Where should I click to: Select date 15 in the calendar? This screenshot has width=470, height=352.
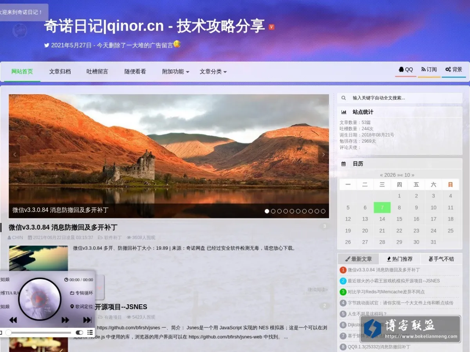(x=399, y=219)
